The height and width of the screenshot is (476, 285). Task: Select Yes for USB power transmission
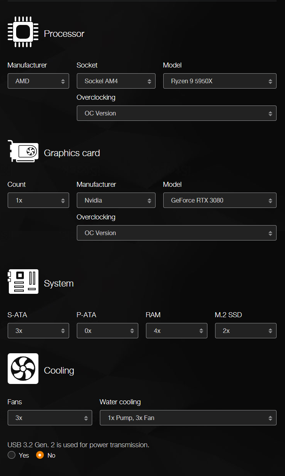12,455
